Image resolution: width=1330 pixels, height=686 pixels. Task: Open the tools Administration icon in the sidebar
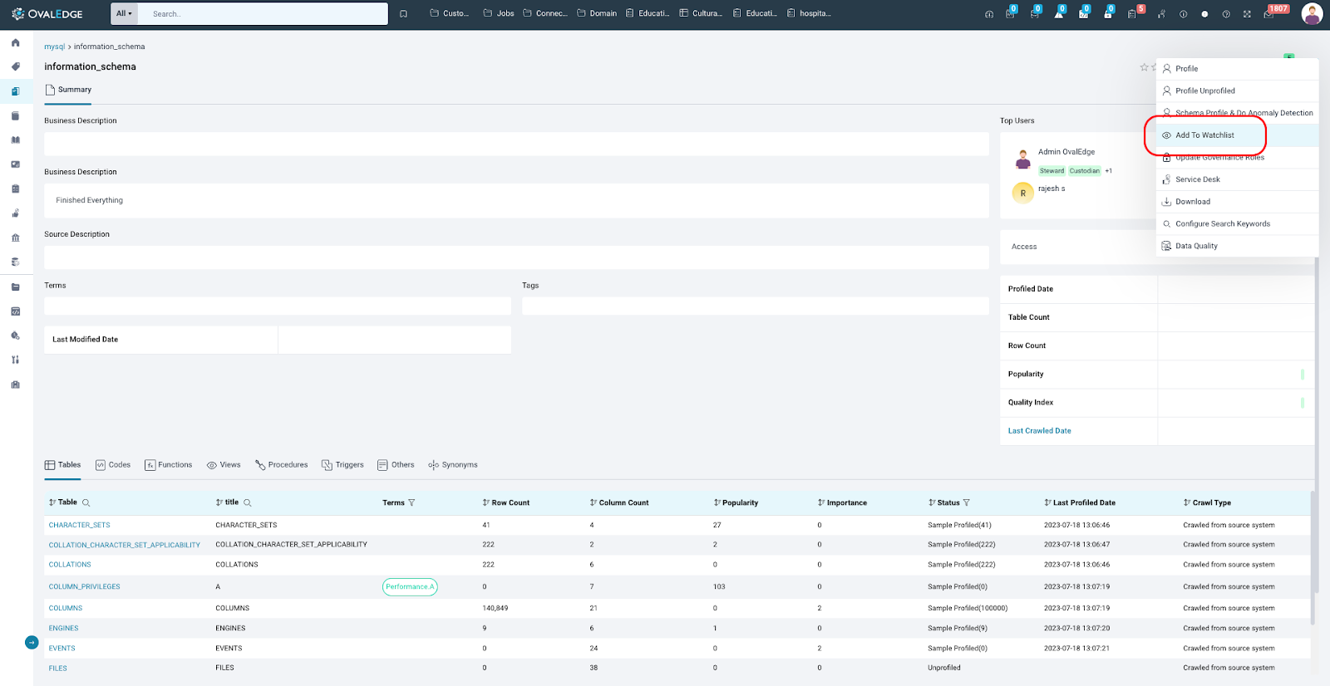point(15,360)
